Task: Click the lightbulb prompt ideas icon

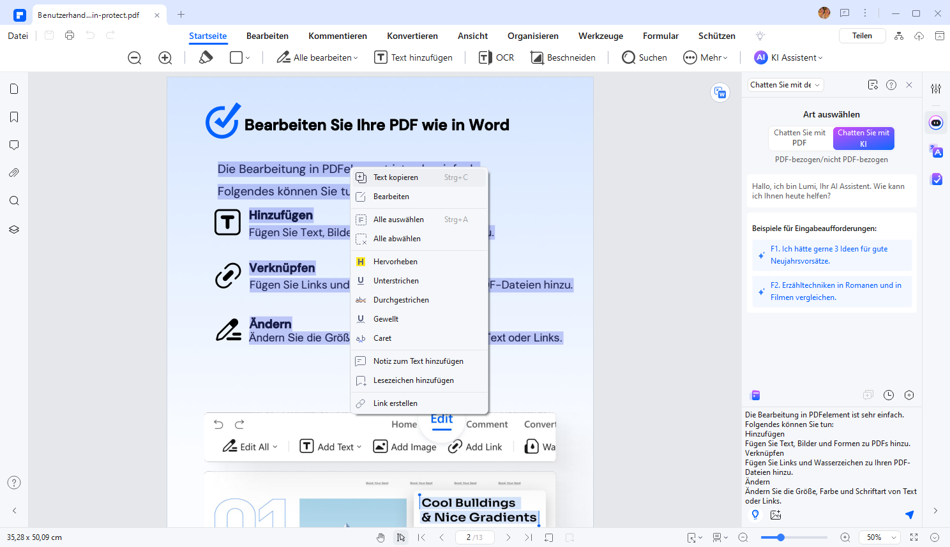Action: (755, 514)
